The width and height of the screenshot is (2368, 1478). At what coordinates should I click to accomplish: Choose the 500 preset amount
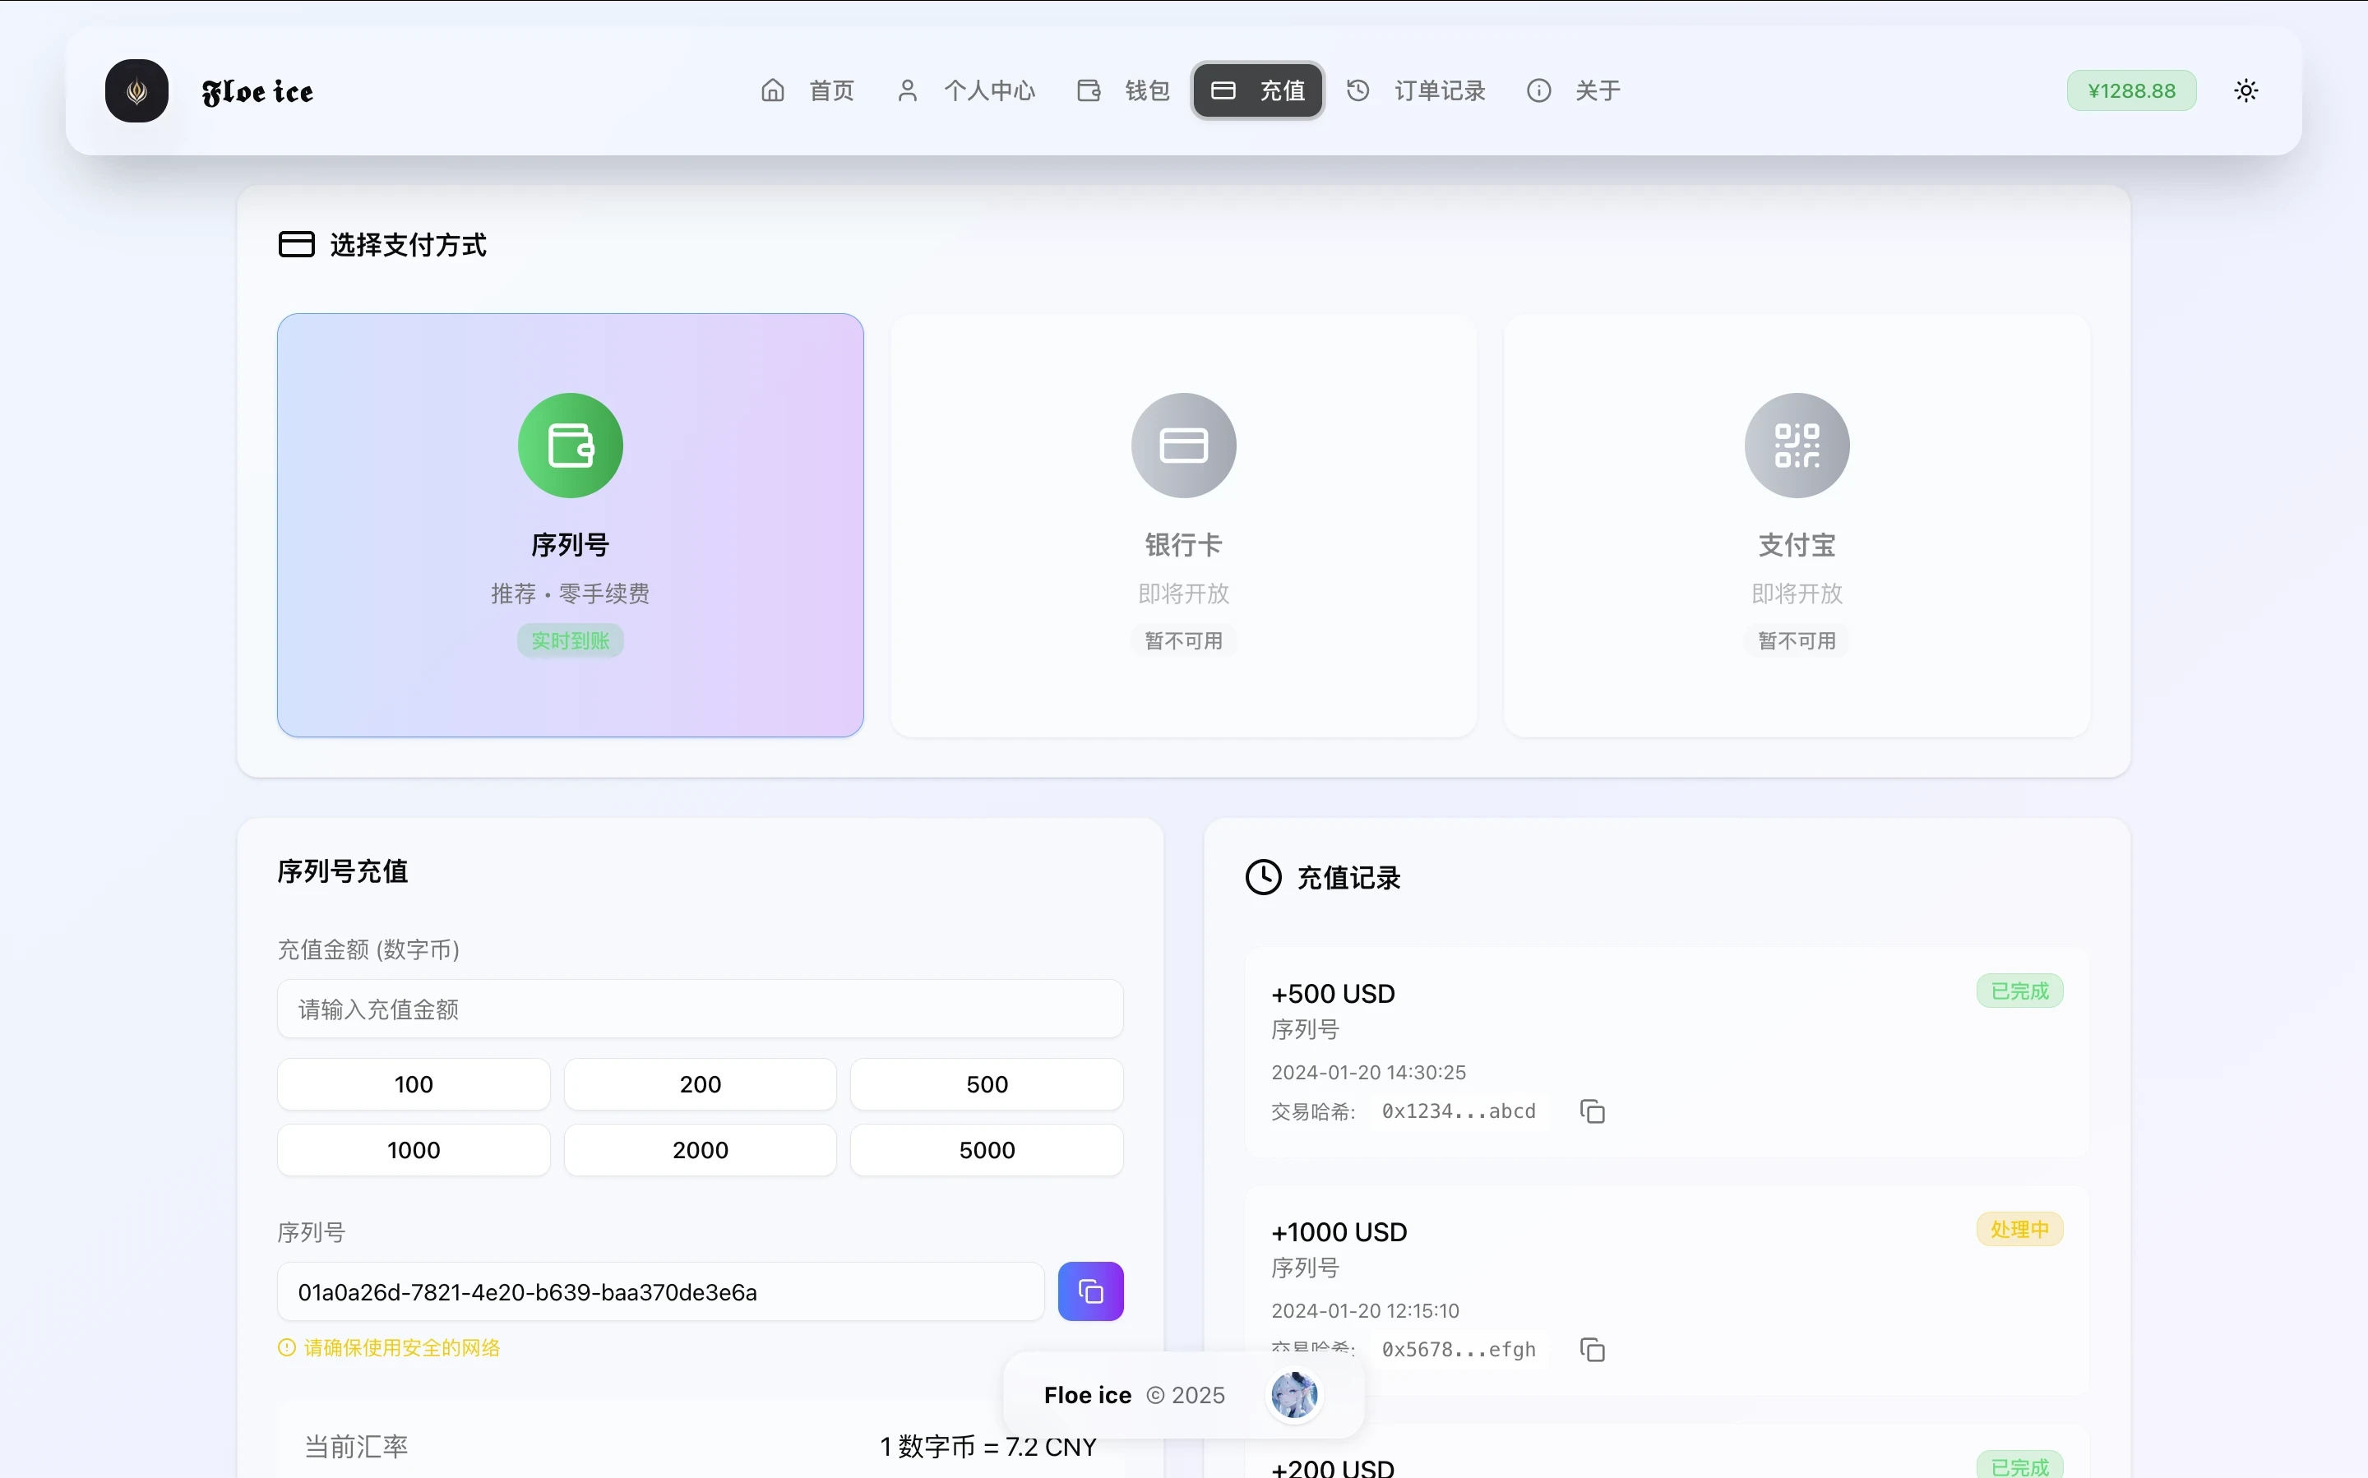coord(986,1084)
